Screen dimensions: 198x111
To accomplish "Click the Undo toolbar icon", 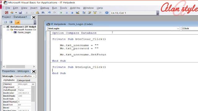I will pyautogui.click(x=49, y=13).
